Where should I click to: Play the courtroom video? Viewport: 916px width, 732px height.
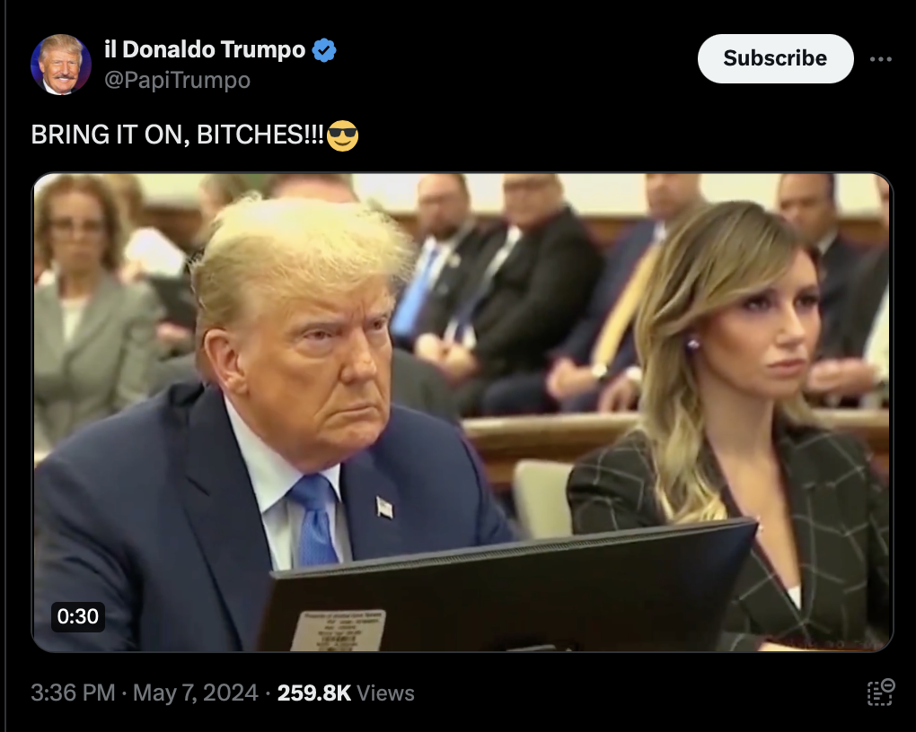(462, 412)
